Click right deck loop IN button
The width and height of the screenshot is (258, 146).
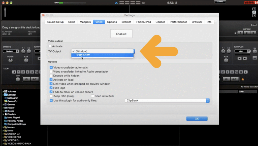[227, 79]
